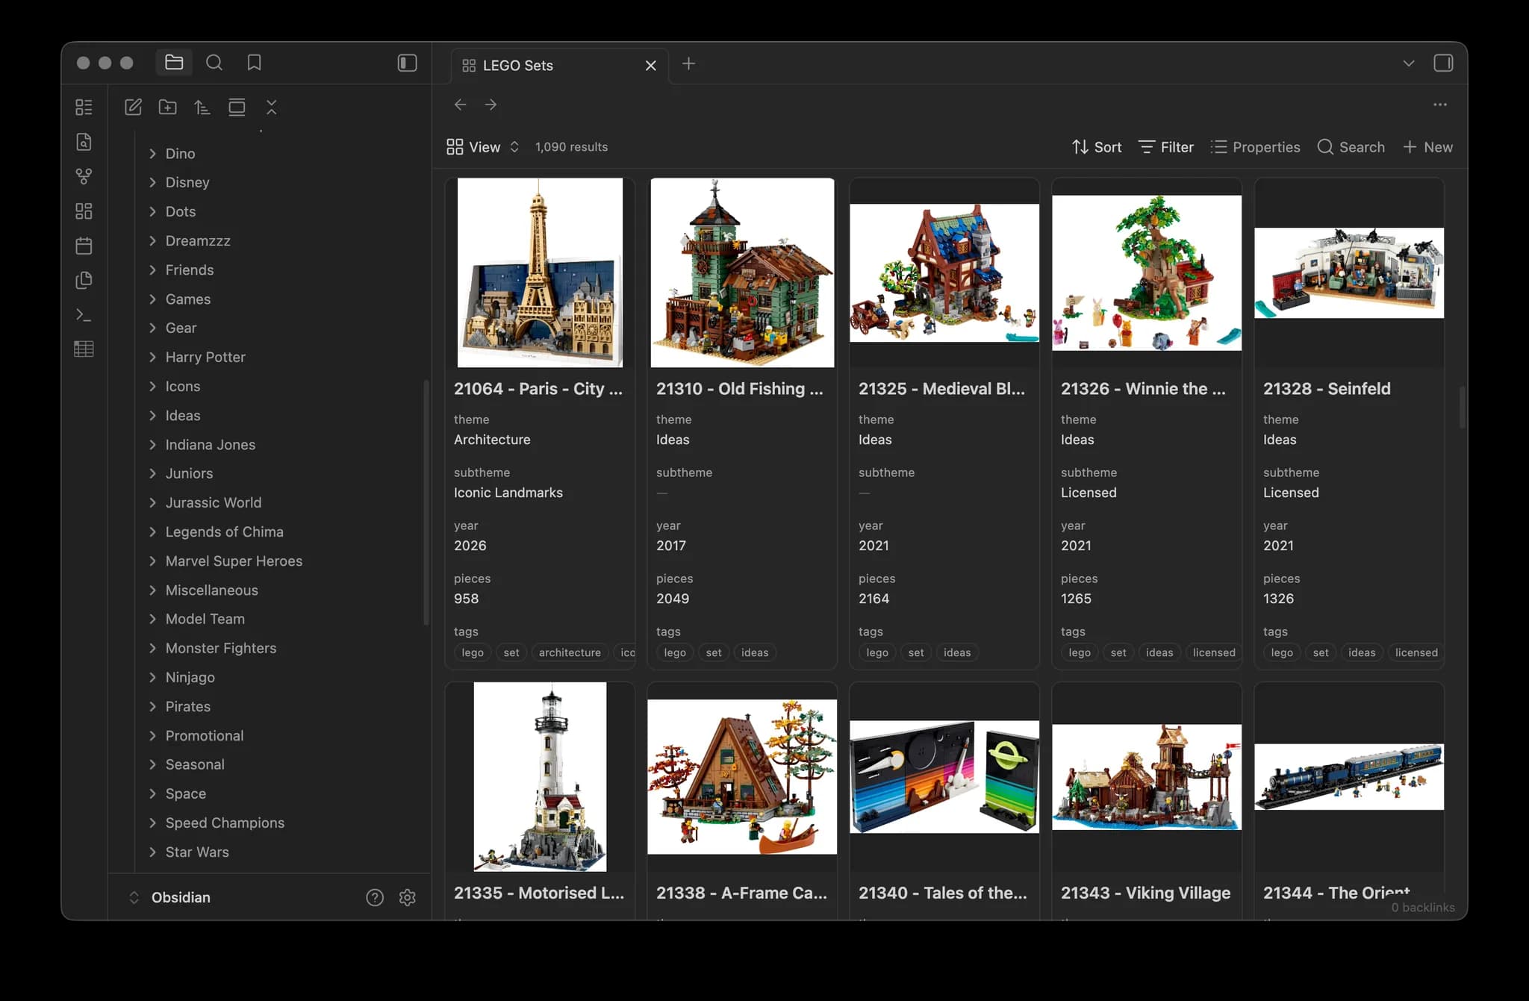Image resolution: width=1529 pixels, height=1001 pixels.
Task: Open the Icons folder row
Action: tap(280, 387)
